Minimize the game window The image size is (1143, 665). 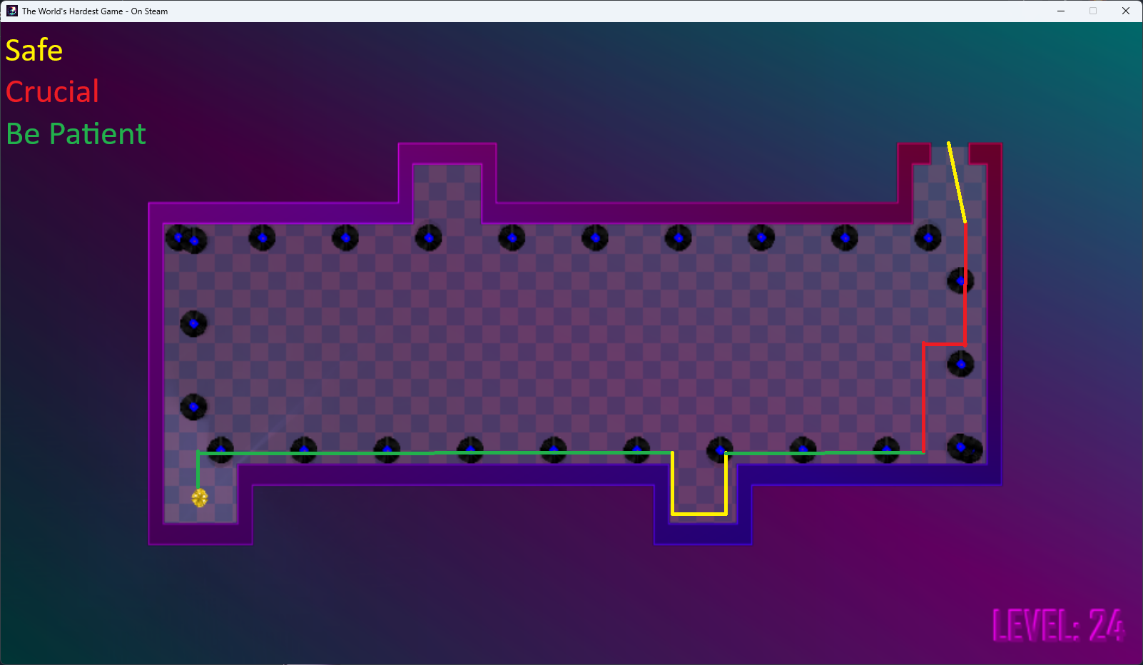[1061, 11]
